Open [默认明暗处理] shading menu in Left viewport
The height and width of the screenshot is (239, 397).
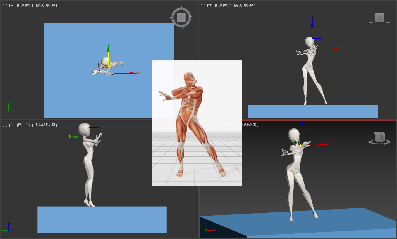pyautogui.click(x=46, y=125)
